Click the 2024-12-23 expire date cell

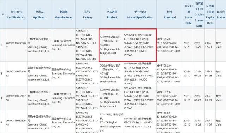point(210,45)
